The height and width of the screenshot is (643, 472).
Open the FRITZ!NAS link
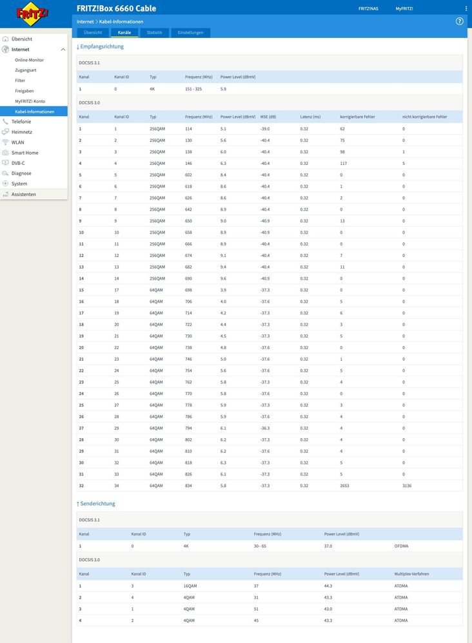click(368, 8)
